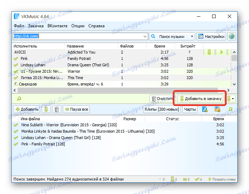Click Добавить в закачку button
Viewport: 249px width, 194px height.
pos(200,99)
